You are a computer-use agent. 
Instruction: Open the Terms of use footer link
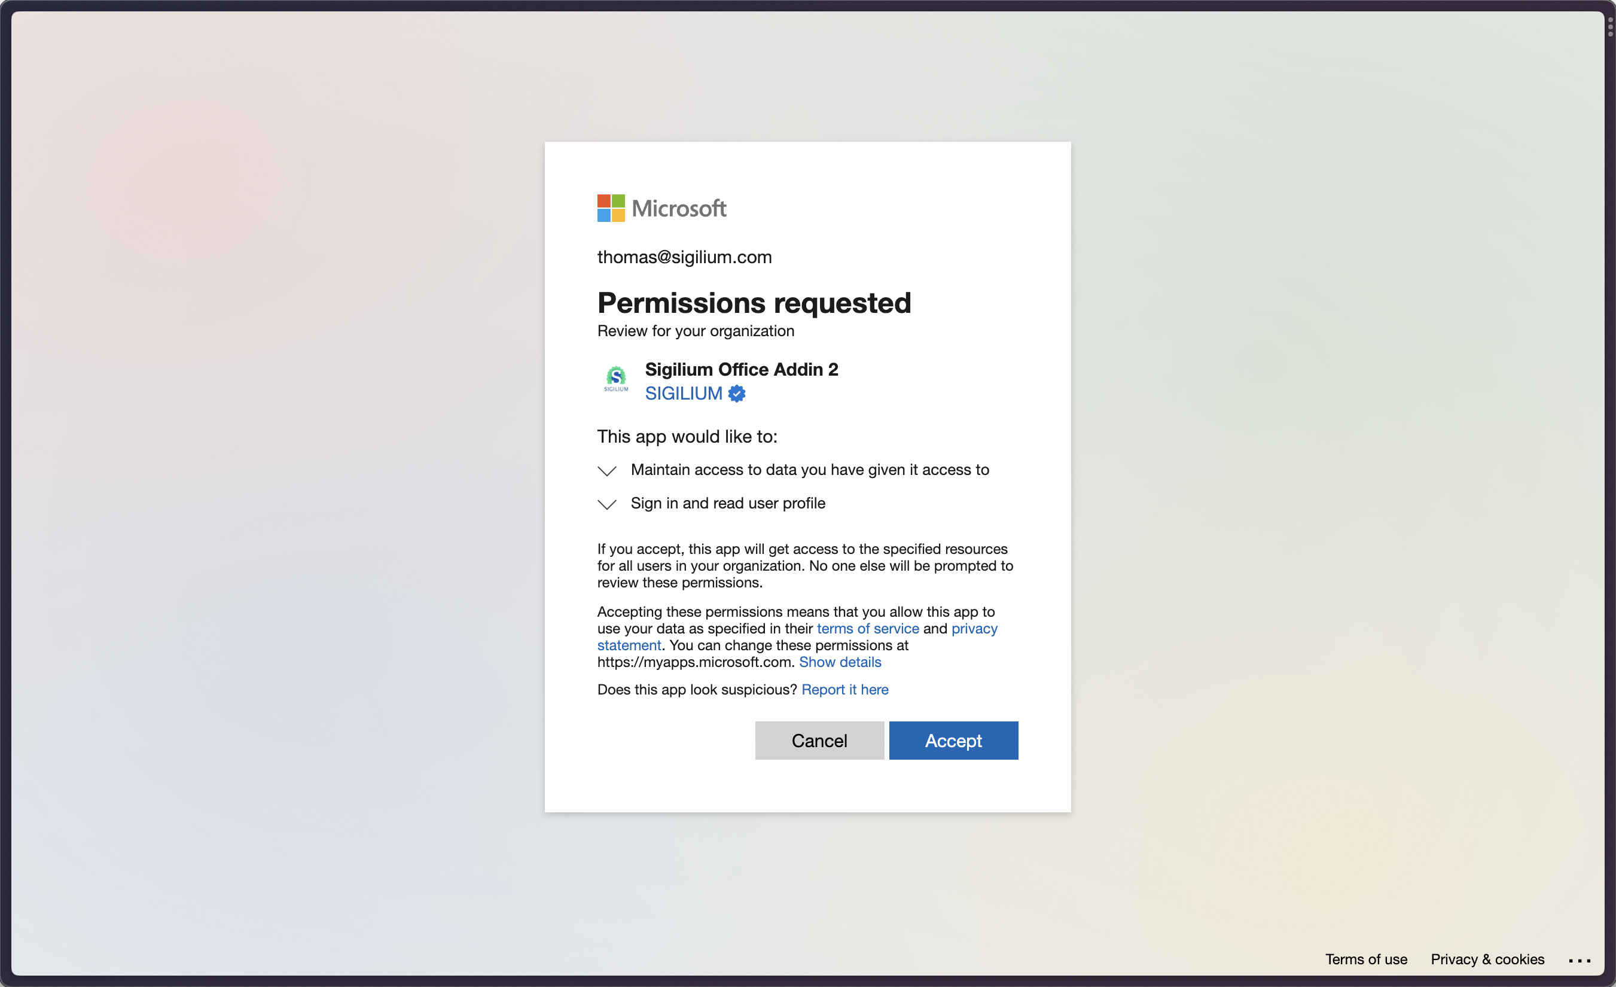coord(1365,959)
